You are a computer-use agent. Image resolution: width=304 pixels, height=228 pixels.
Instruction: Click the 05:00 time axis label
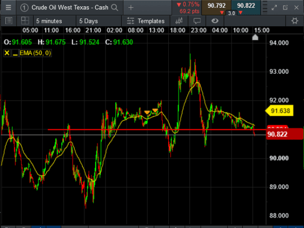(30, 31)
